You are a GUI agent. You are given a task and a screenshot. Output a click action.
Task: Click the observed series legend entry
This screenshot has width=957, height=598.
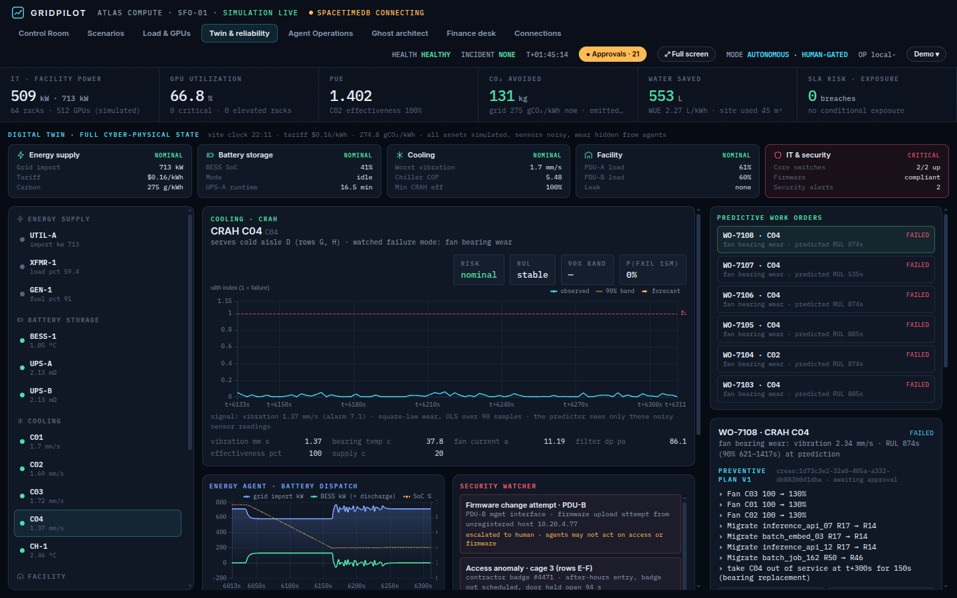tap(570, 291)
